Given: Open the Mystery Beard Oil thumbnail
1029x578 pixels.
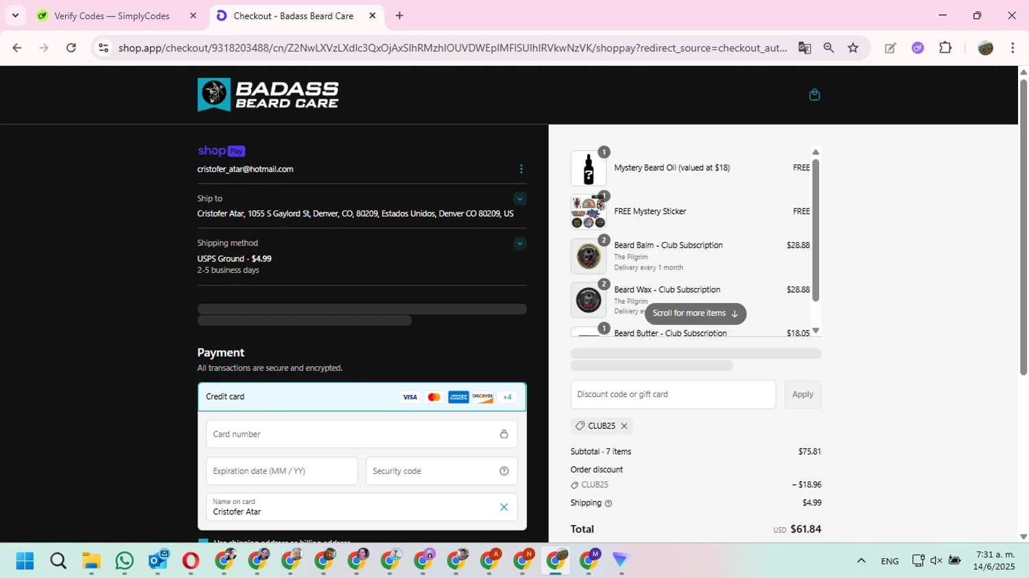Looking at the screenshot, I should (589, 169).
